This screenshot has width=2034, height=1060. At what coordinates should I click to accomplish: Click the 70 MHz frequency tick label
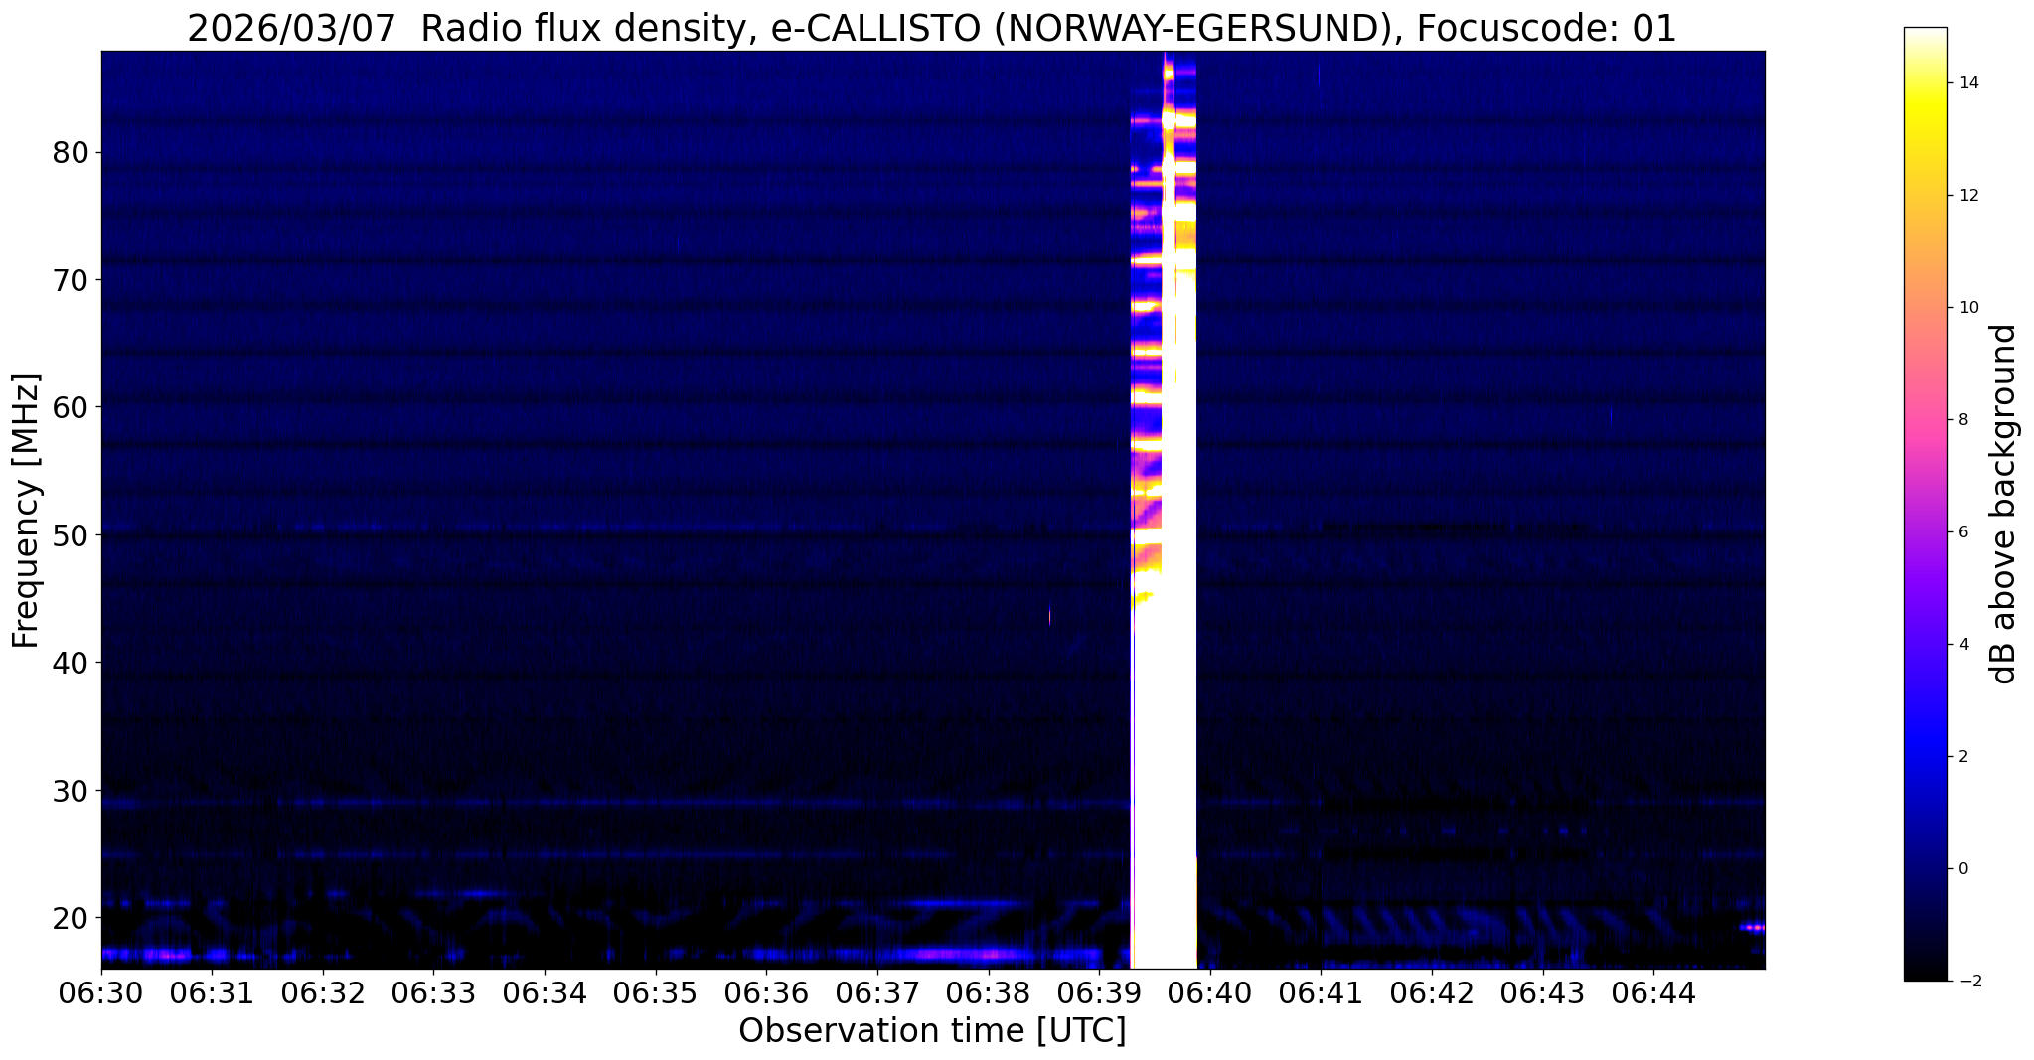[71, 280]
